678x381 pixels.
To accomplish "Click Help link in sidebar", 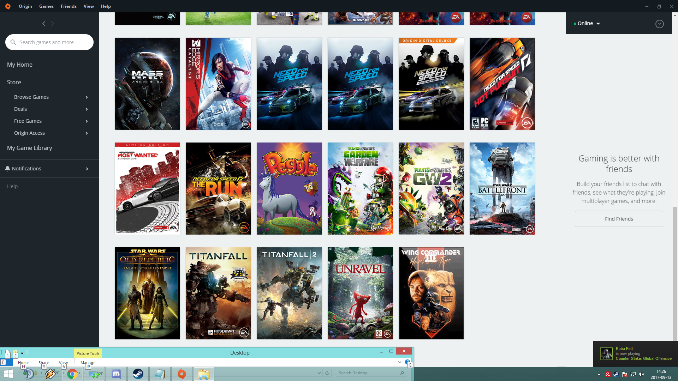I will click(12, 186).
